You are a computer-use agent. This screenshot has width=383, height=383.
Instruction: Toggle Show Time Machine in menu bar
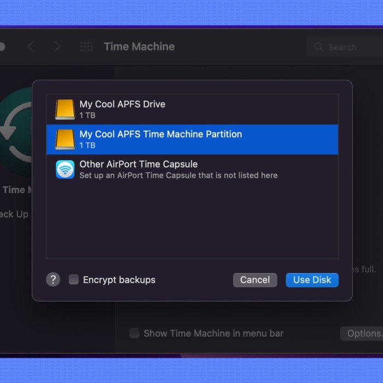click(x=135, y=333)
